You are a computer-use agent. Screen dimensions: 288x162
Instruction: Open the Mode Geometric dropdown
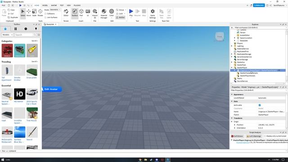tap(55, 9)
